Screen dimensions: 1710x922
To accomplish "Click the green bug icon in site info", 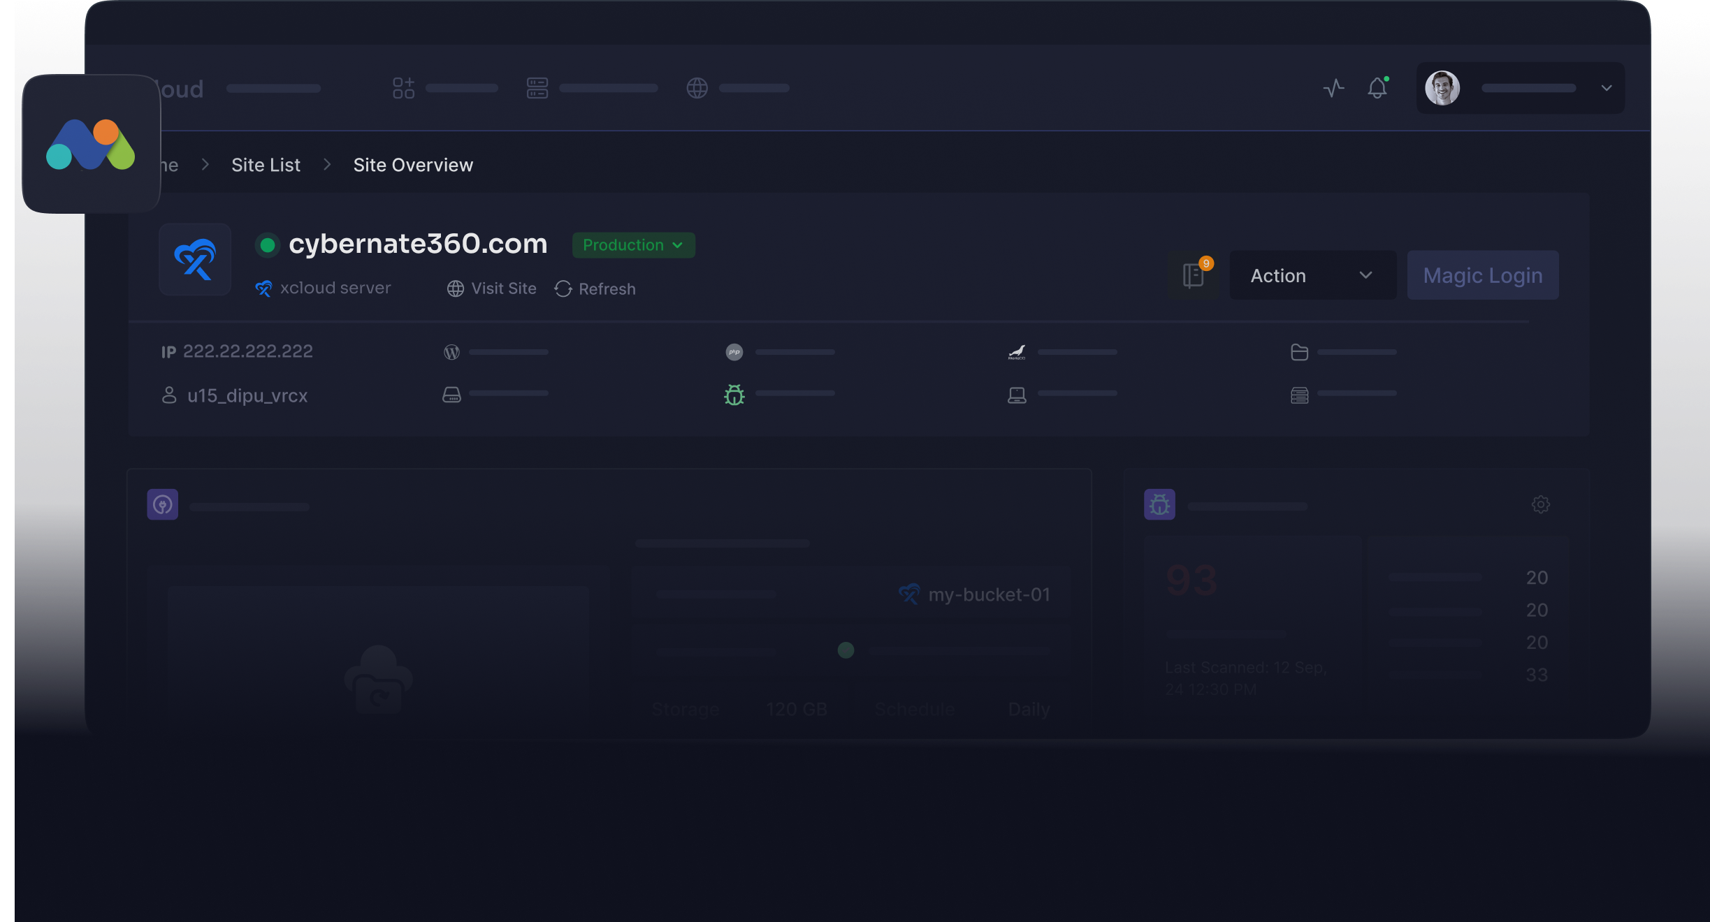I will click(x=734, y=395).
